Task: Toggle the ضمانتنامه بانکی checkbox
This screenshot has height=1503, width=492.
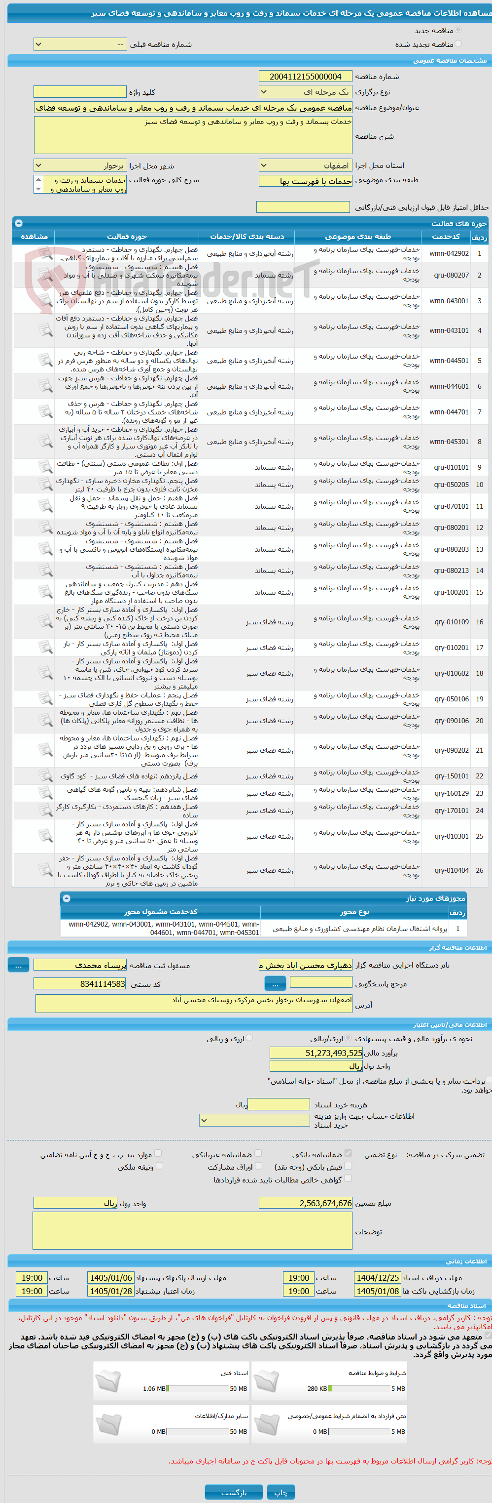Action: [x=348, y=1153]
